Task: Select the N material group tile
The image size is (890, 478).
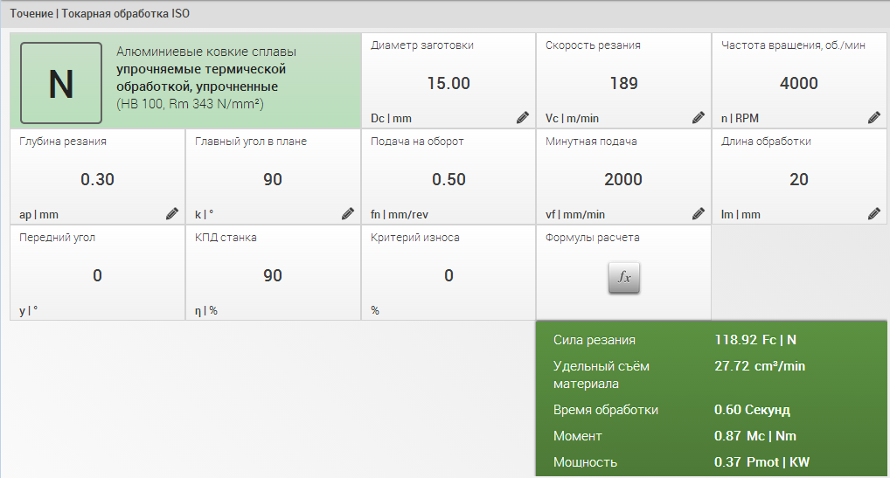Action: pos(61,83)
